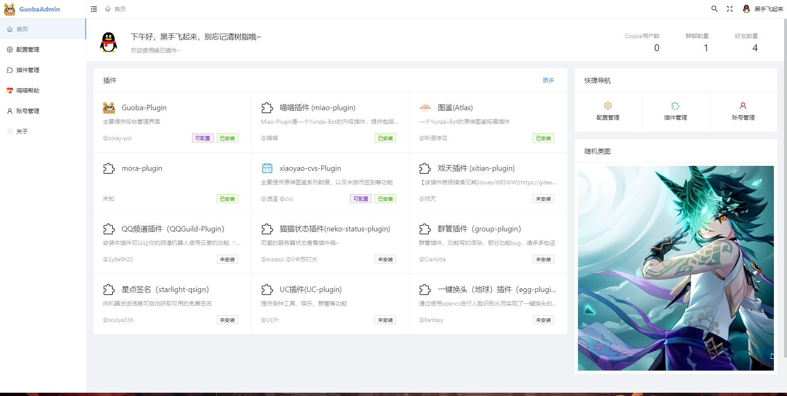This screenshot has height=396, width=787.
Task: Click the search magnifier icon in header
Action: point(714,9)
